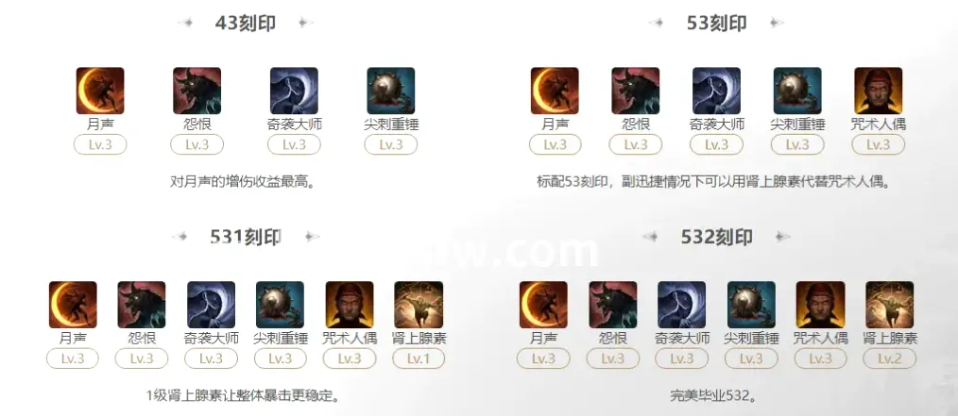958x416 pixels.
Task: Click the Lv.1 badge under 肾上腺素
Action: 419,358
